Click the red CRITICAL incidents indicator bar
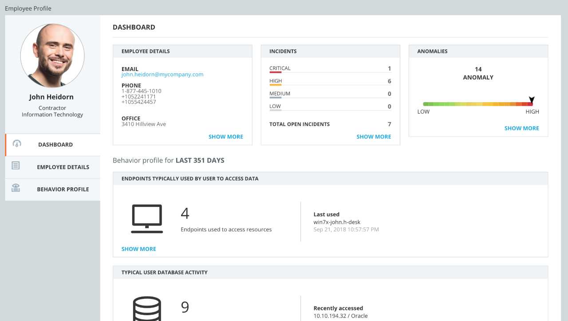Screen dimensions: 568x321 tap(276, 72)
